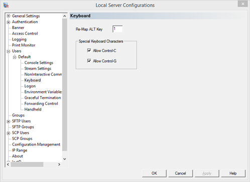Collapse the Users tree node
This screenshot has height=182, width=250.
[x=9, y=51]
